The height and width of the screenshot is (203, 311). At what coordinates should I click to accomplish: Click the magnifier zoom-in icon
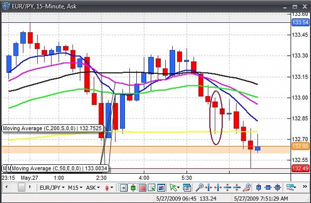[x=200, y=187]
